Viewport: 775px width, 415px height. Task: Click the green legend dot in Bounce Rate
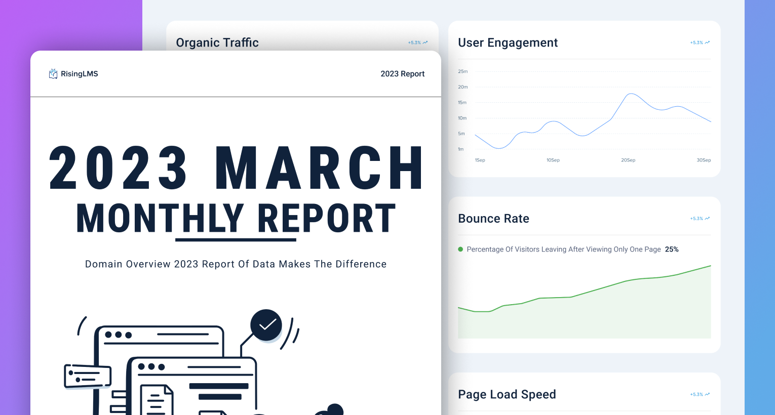[460, 250]
